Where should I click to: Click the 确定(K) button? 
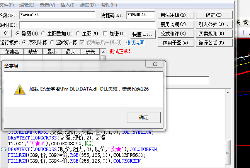tap(214, 15)
